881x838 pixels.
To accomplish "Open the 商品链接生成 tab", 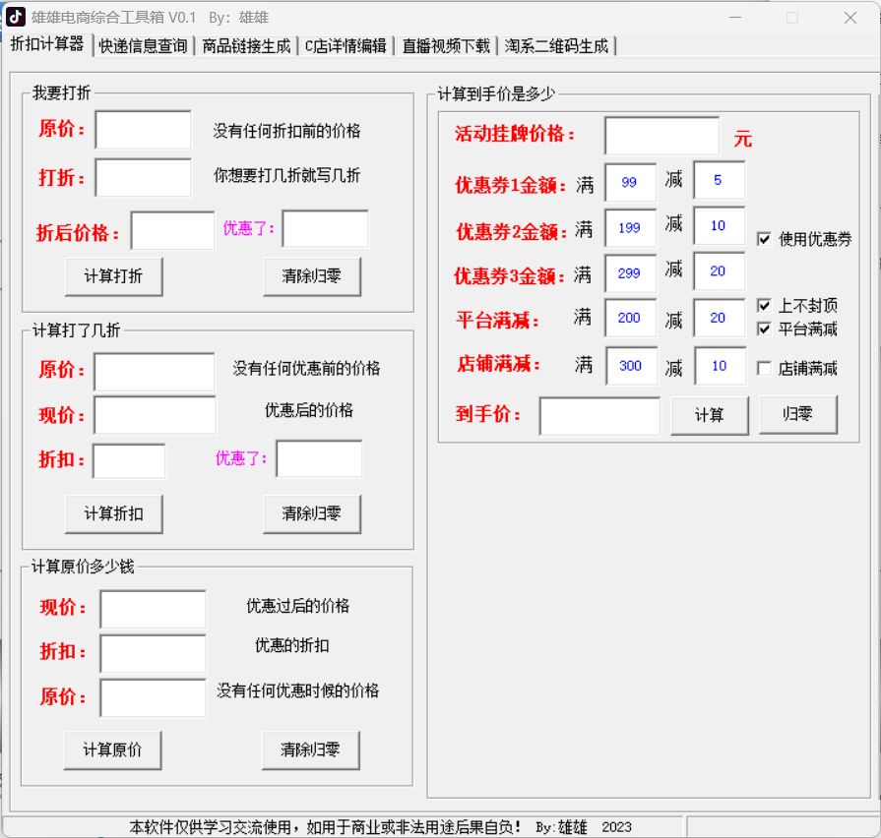I will pos(246,46).
